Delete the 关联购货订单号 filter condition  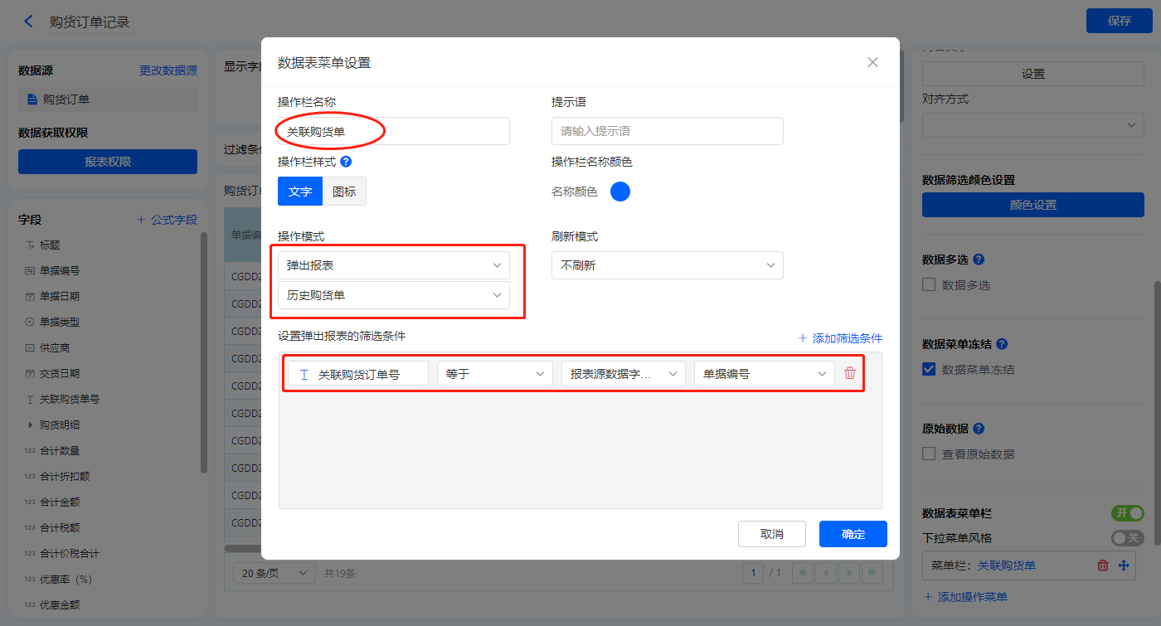pos(850,374)
